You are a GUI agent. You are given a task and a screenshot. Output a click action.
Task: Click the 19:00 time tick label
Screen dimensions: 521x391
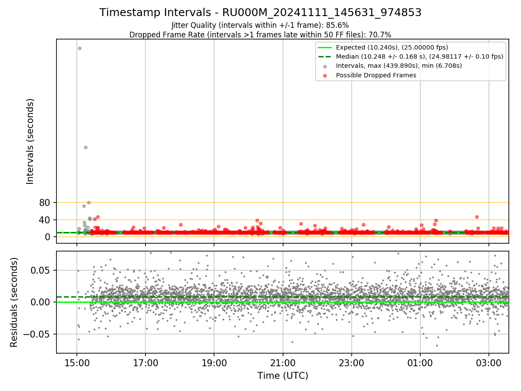point(214,362)
